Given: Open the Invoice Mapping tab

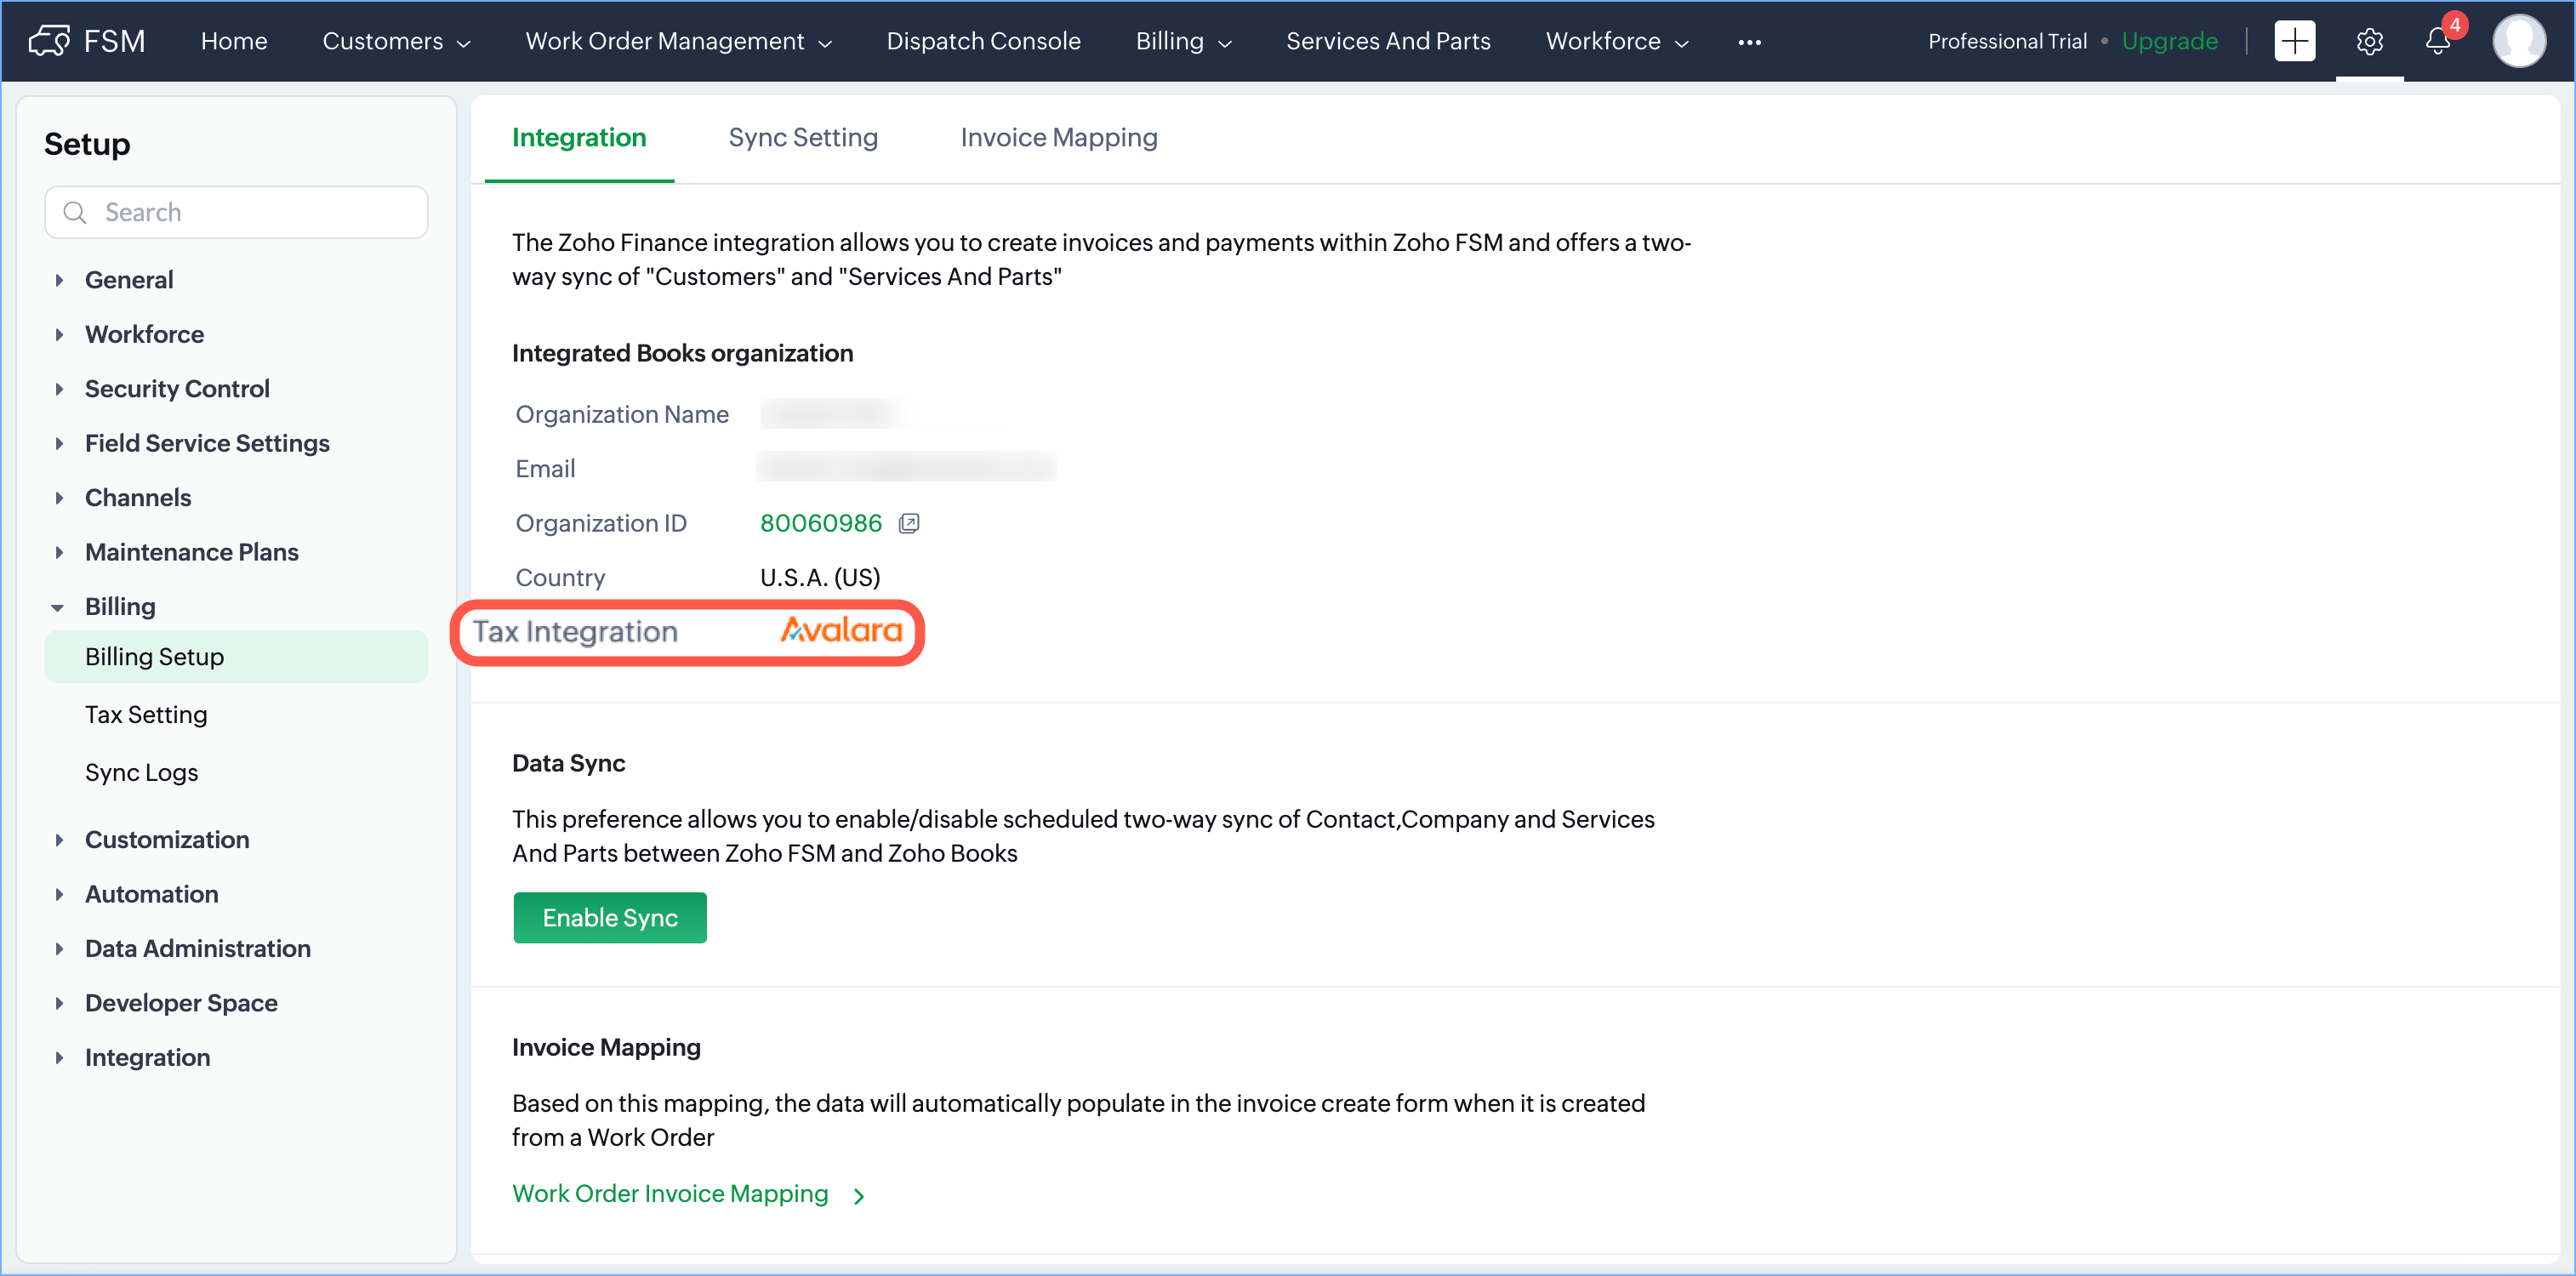Looking at the screenshot, I should coord(1058,137).
